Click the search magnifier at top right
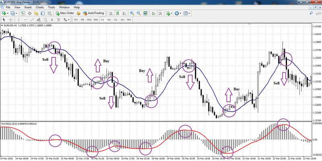322x161 pixels. point(311,13)
